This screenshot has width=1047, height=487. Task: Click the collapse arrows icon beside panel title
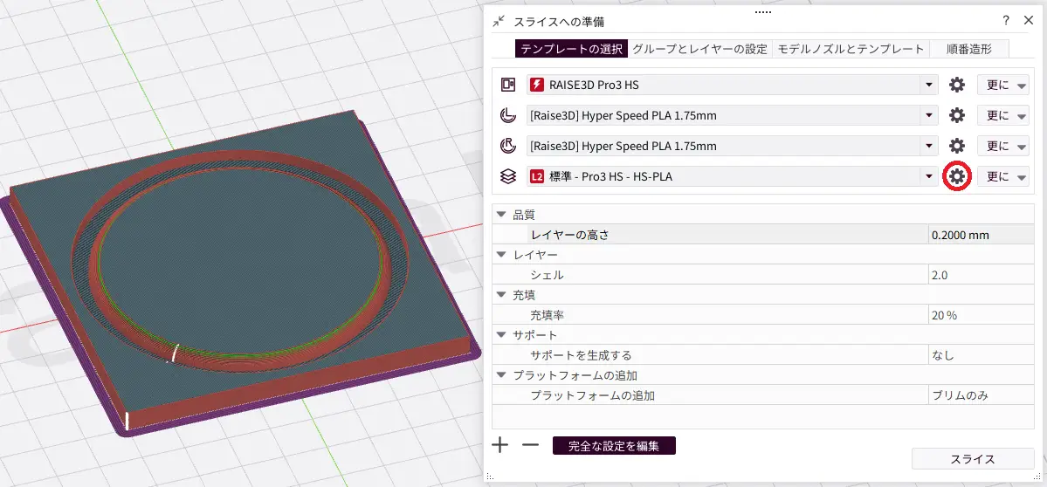point(499,21)
